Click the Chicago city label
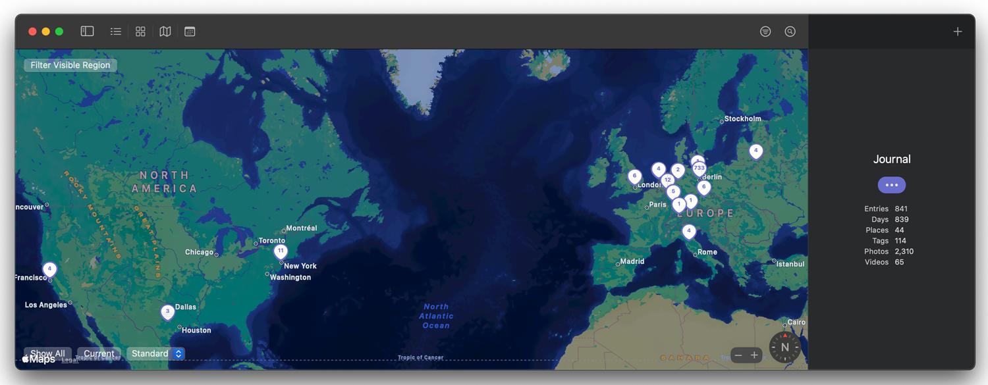This screenshot has height=385, width=988. pos(199,252)
